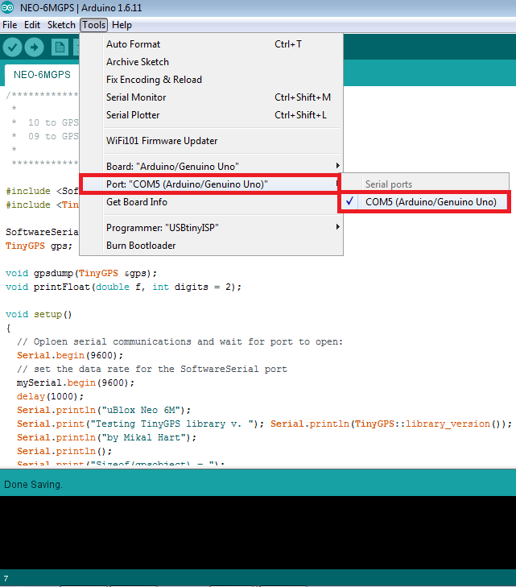The width and height of the screenshot is (516, 587).
Task: Click the 'mySerial.begin(9600);' code line
Action: (75, 382)
